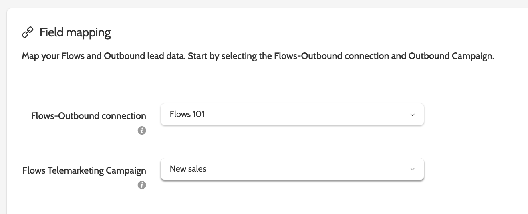The image size is (528, 214).
Task: Click the 'Field mapping' heading
Action: (x=75, y=32)
